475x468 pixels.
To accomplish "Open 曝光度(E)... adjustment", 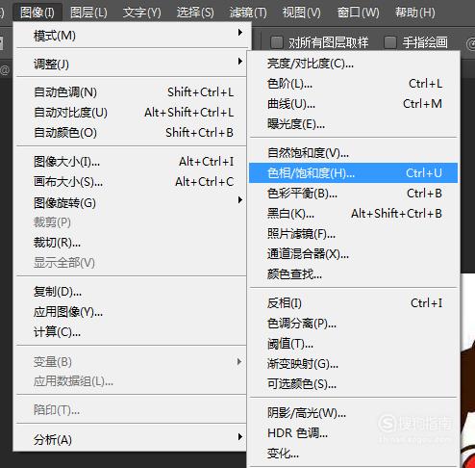I will [353, 124].
